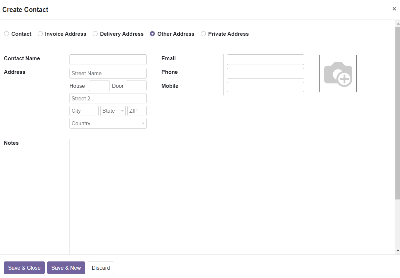
Task: Upload a contact photo via camera icon
Action: tap(337, 73)
